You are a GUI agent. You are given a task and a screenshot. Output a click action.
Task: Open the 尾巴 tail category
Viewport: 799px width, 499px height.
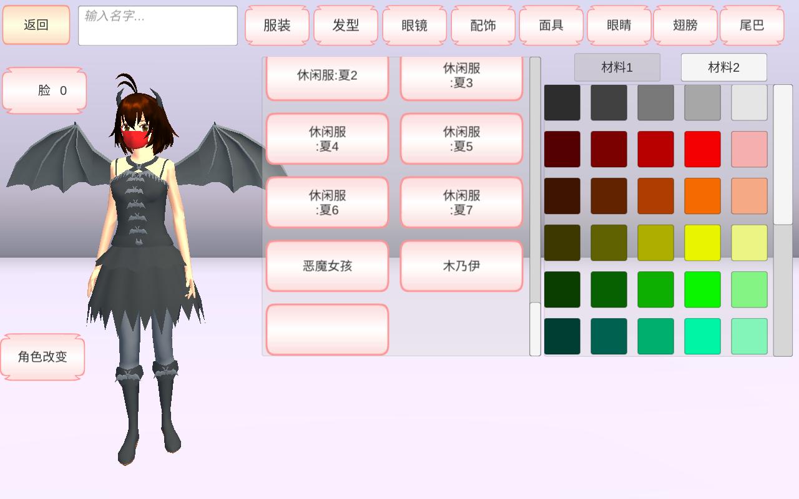point(752,25)
